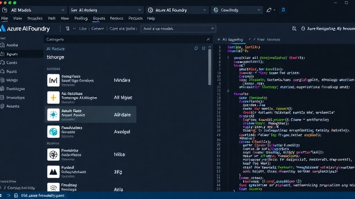Click the Nindes label in the list
355x199 pixels.
coord(122,80)
